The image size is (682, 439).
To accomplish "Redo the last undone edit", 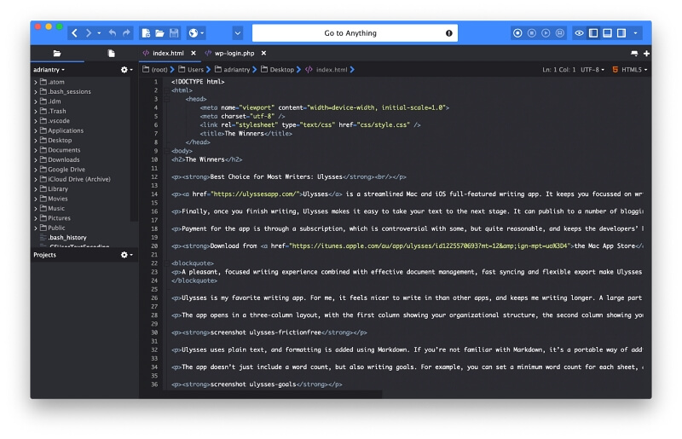I will (126, 33).
